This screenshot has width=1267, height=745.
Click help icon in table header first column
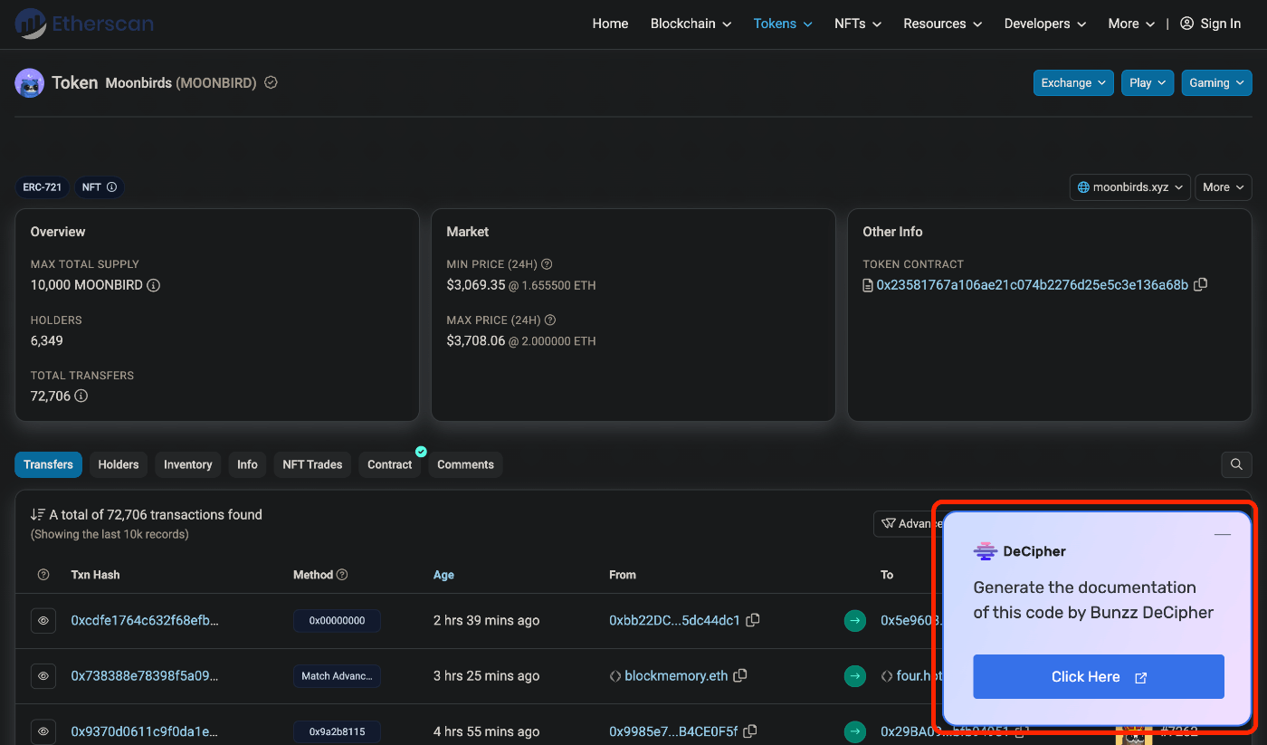pos(43,575)
